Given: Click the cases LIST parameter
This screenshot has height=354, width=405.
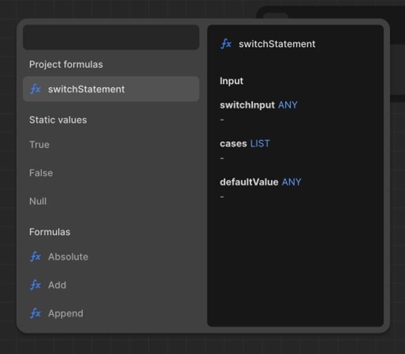Looking at the screenshot, I should pyautogui.click(x=245, y=143).
